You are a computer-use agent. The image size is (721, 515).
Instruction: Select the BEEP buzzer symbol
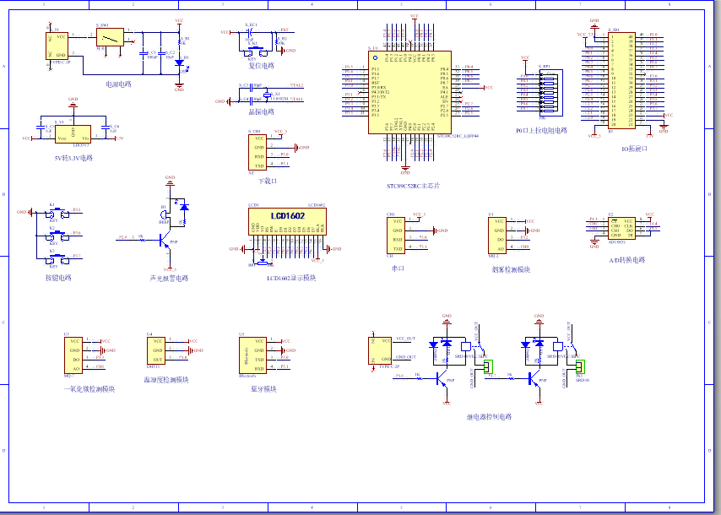[x=164, y=214]
